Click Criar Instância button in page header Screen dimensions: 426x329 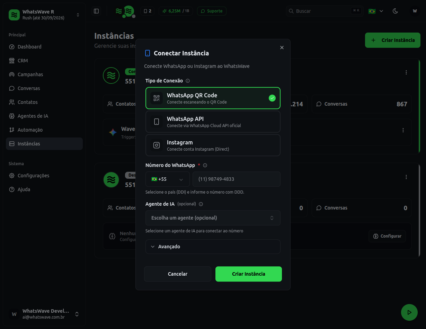tap(393, 40)
